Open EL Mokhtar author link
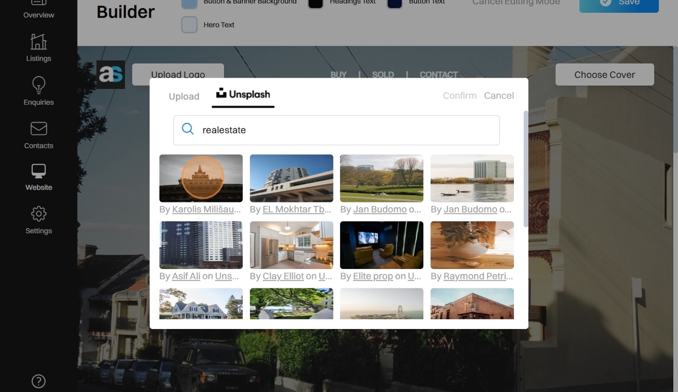 [297, 210]
